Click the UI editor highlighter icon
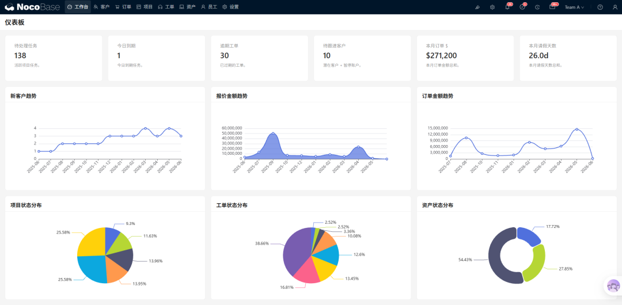This screenshot has height=305, width=622. (x=477, y=7)
